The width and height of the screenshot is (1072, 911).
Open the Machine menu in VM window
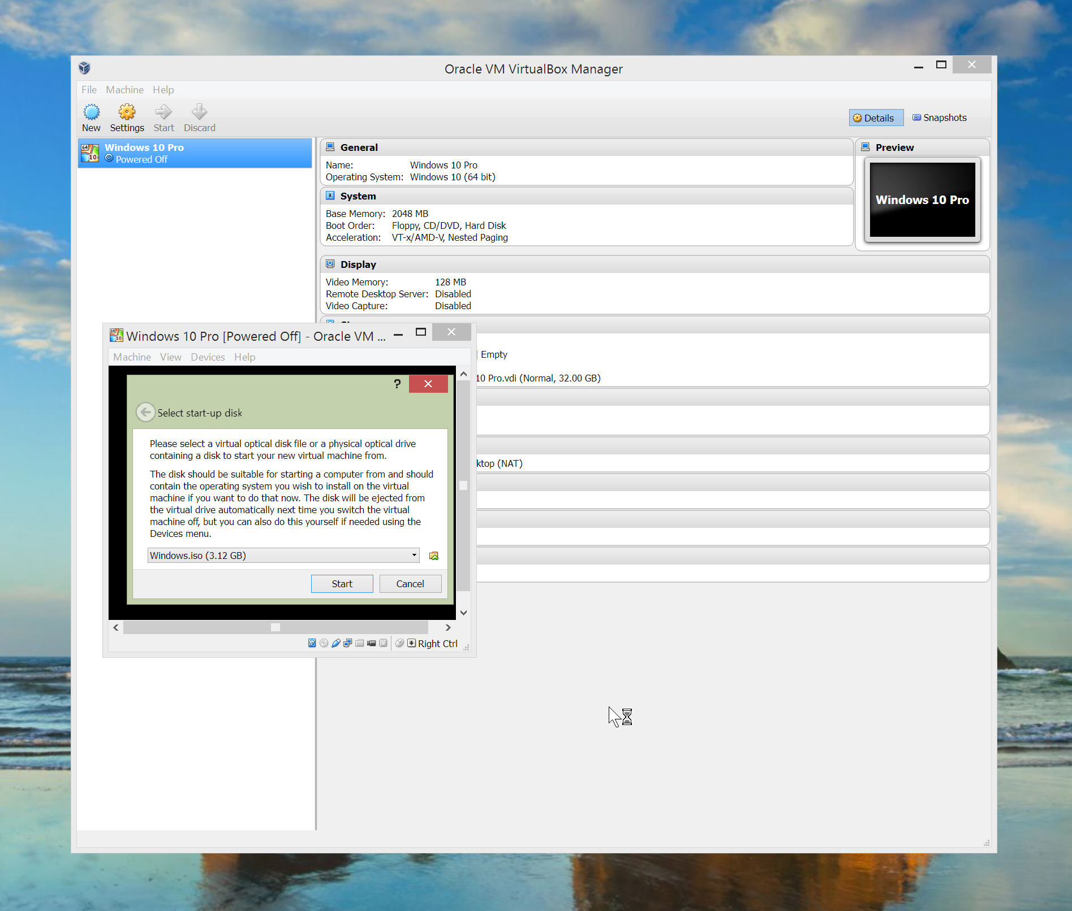(x=132, y=357)
